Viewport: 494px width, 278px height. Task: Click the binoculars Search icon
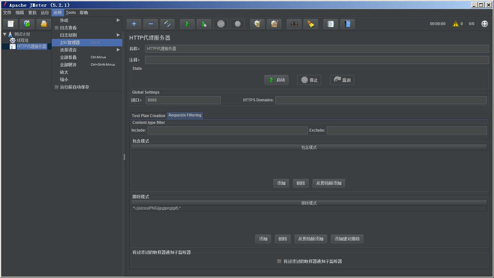(x=294, y=24)
